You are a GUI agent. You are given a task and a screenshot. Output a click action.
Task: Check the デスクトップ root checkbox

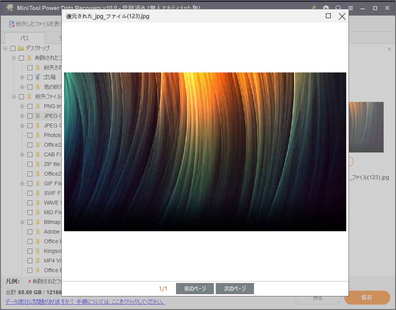tap(13, 48)
